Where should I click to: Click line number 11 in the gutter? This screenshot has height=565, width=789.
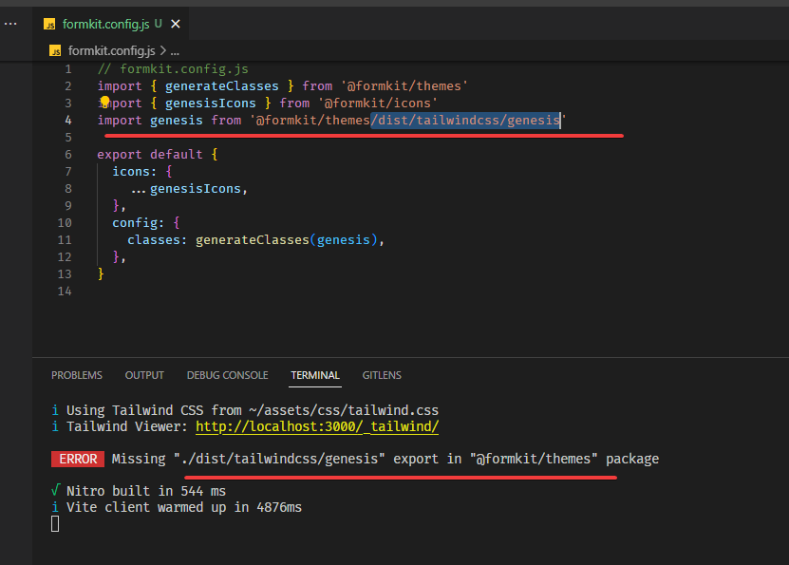tap(65, 240)
